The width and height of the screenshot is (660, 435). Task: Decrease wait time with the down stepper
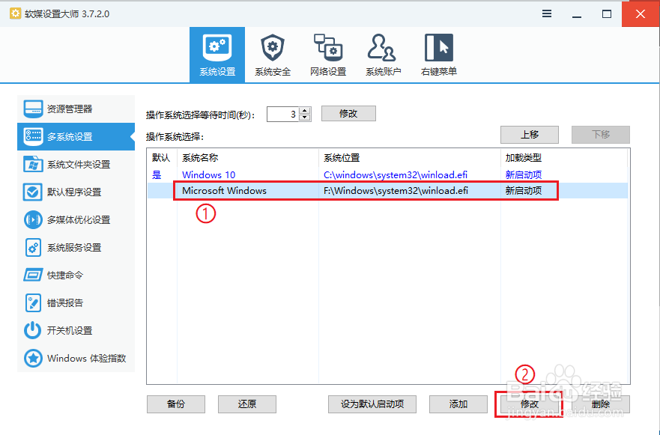[305, 118]
